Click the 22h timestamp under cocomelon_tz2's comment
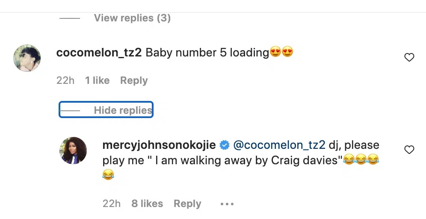Screen dimensions: 426x219 tap(65, 80)
